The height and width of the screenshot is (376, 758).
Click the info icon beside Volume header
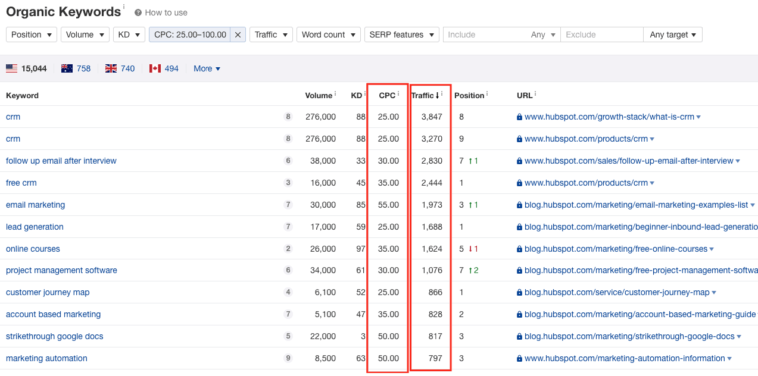pos(335,93)
